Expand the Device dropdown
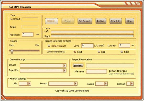144x101 pixels. (64, 65)
